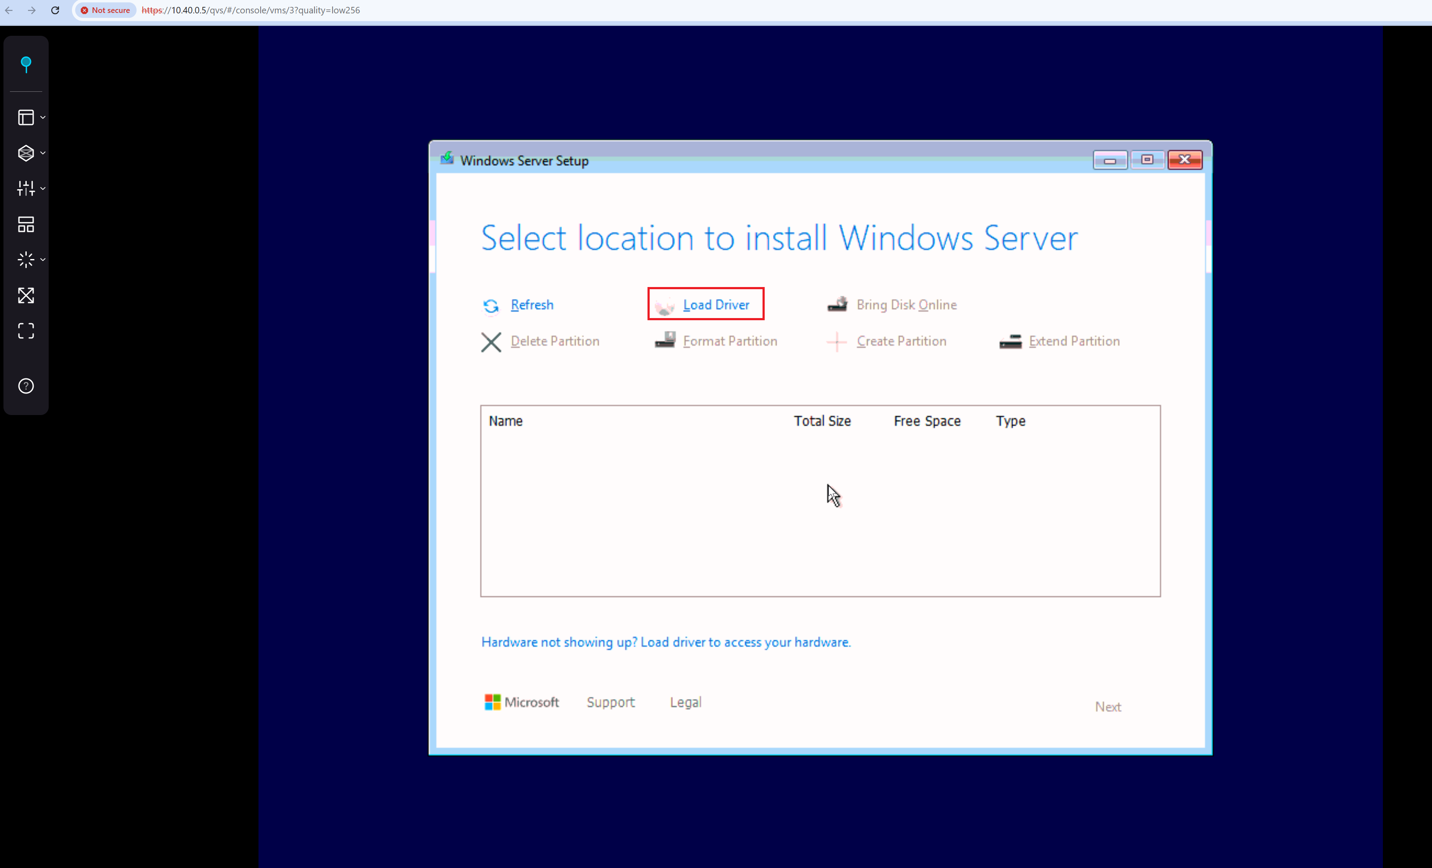Click the browser back arrow

click(9, 10)
